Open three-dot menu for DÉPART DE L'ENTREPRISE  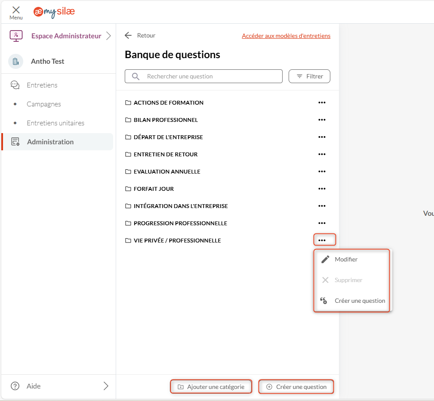pyautogui.click(x=322, y=137)
